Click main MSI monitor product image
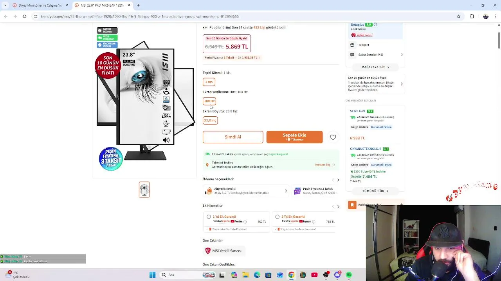 [146, 101]
